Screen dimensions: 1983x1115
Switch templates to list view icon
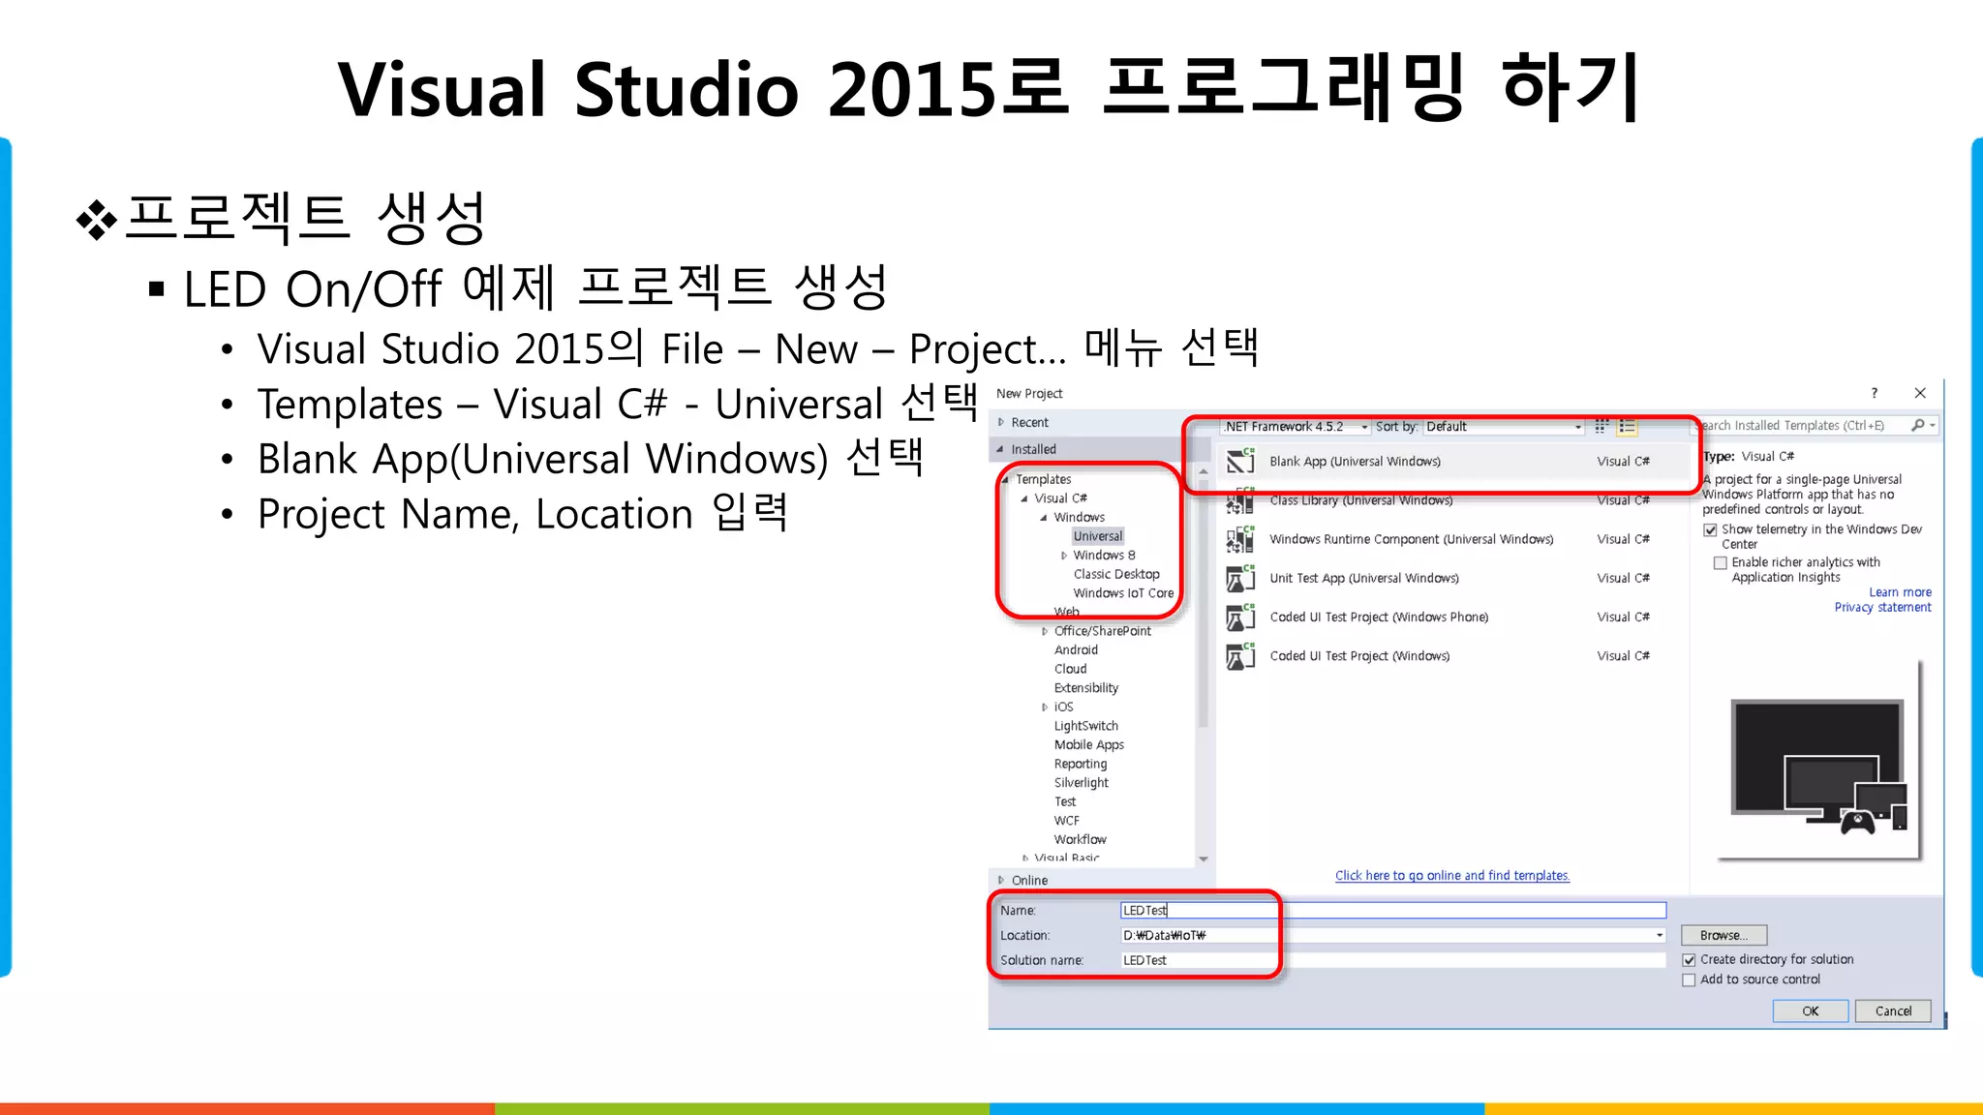(x=1627, y=426)
